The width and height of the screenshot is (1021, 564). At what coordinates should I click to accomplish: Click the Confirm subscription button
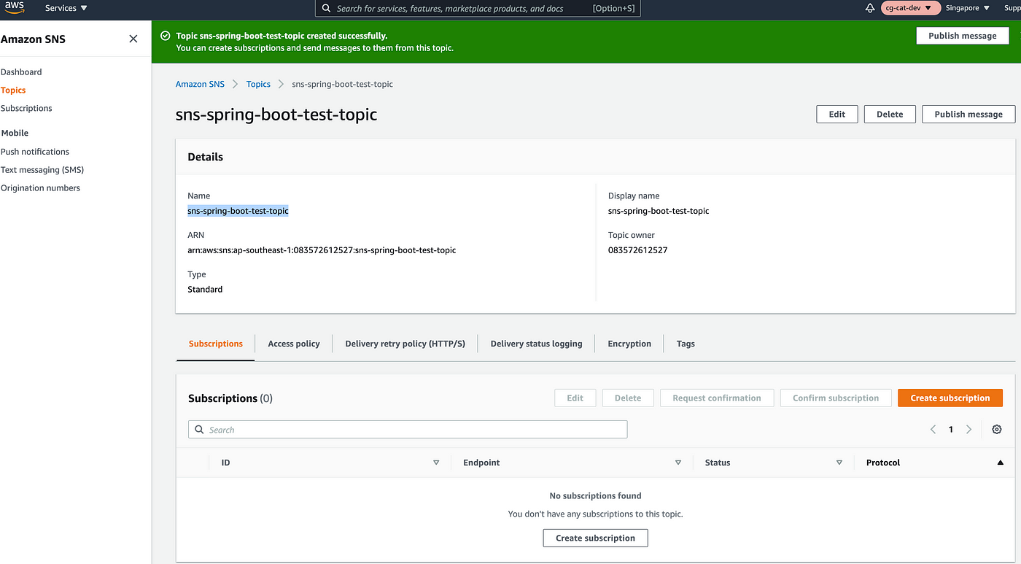836,398
